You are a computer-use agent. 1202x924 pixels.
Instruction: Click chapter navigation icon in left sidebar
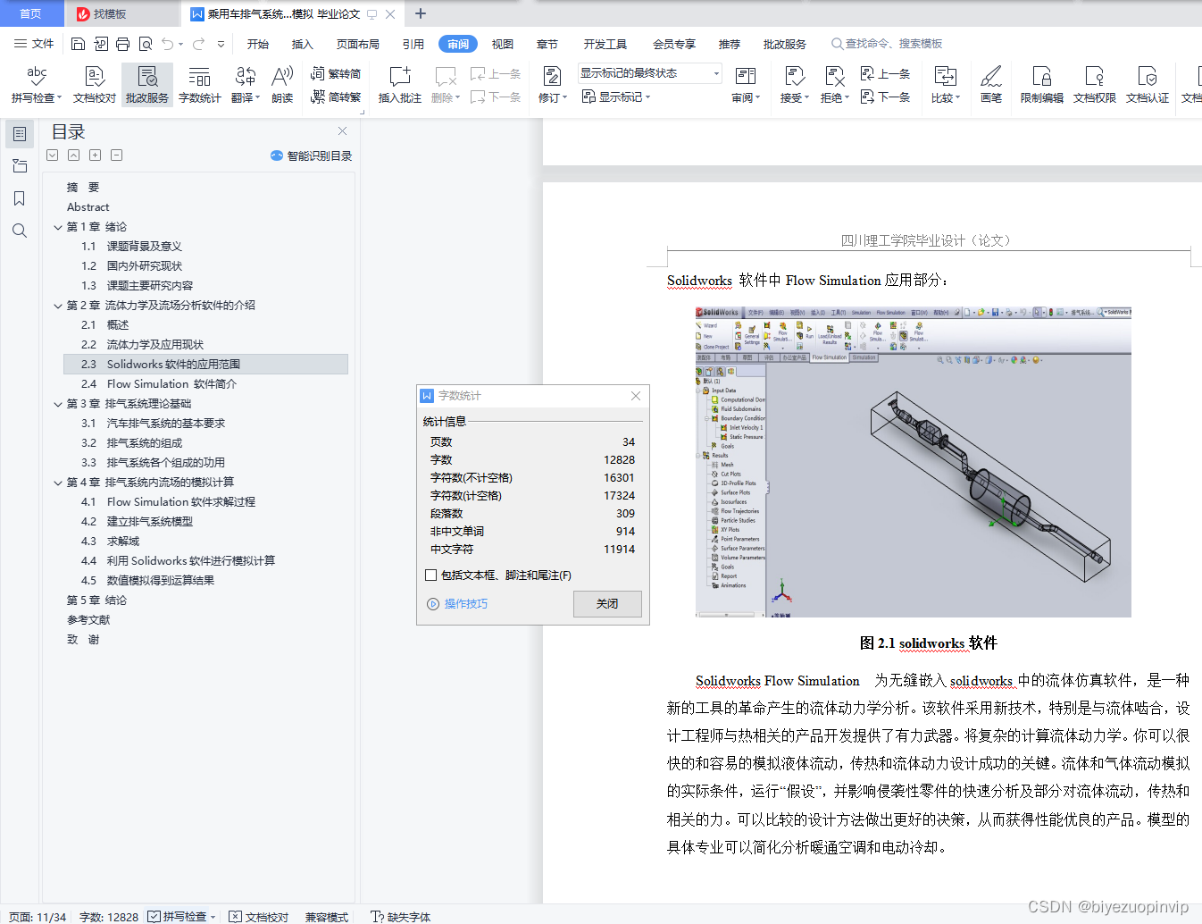coord(20,166)
